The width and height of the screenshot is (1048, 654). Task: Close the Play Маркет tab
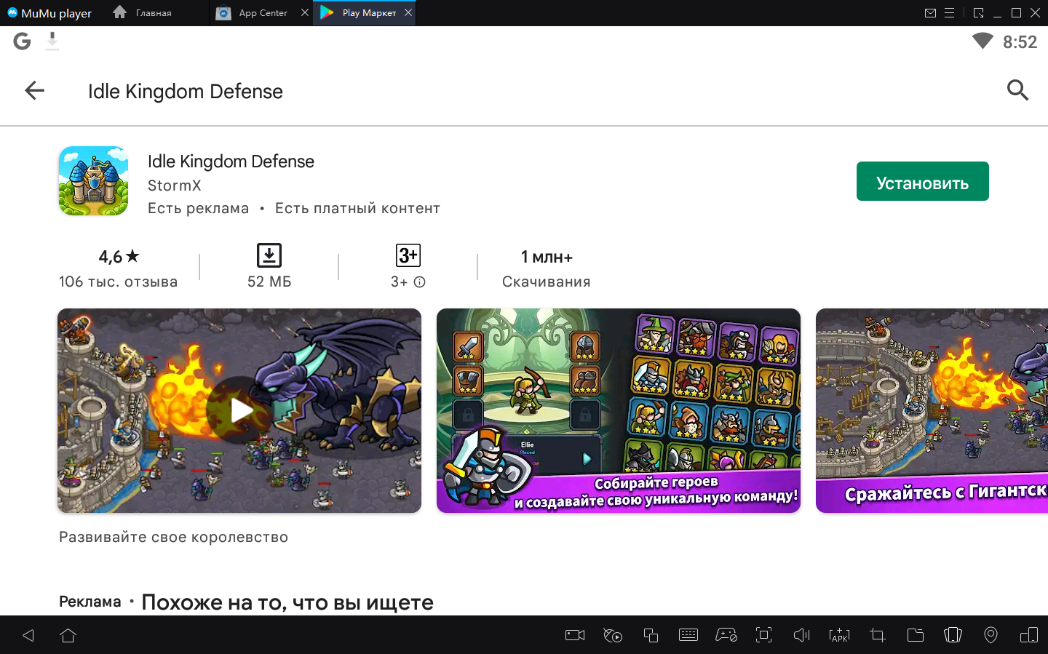(408, 12)
